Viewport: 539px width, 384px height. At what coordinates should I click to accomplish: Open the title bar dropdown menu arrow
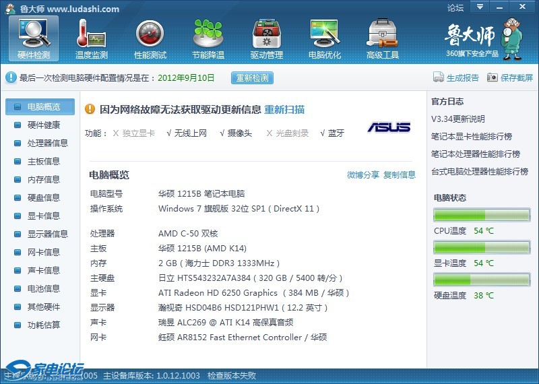(480, 7)
